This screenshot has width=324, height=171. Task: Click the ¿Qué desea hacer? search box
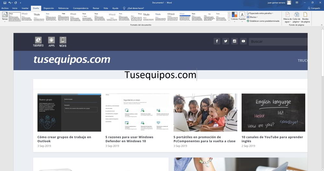pos(135,8)
